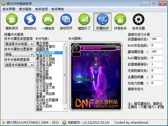
Task: Open the 模型补丁 model patch icon
Action: point(84,22)
